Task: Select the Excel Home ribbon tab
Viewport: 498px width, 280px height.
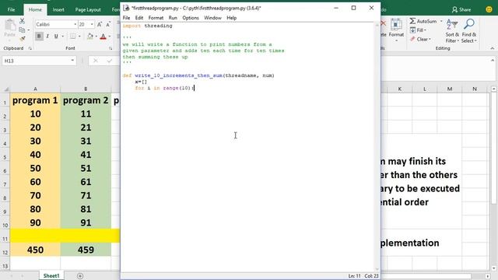Action: tap(35, 9)
